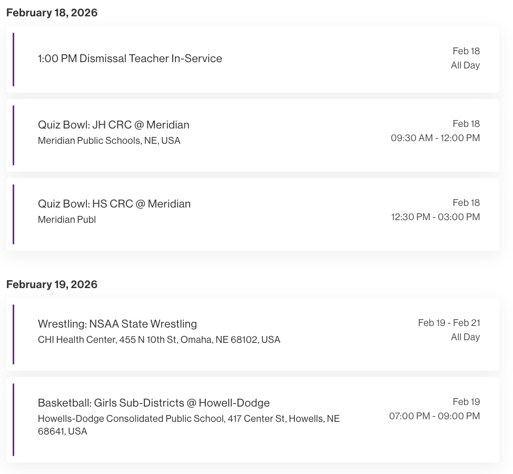This screenshot has height=474, width=513.
Task: Click "Feb 18" on the JH Quiz Bowl card
Action: click(x=466, y=124)
